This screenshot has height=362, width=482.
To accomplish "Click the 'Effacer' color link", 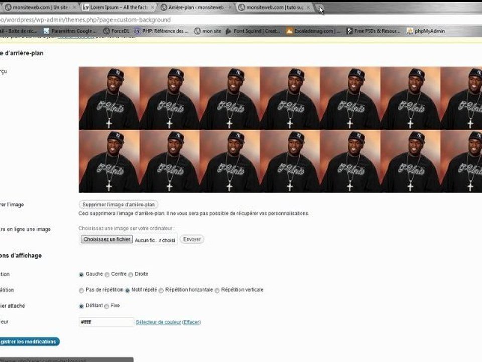I will 191,322.
